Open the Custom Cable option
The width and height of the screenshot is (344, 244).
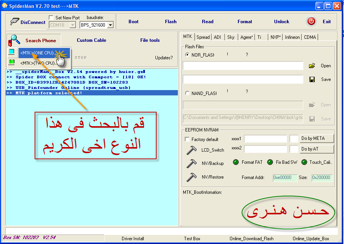coord(92,40)
